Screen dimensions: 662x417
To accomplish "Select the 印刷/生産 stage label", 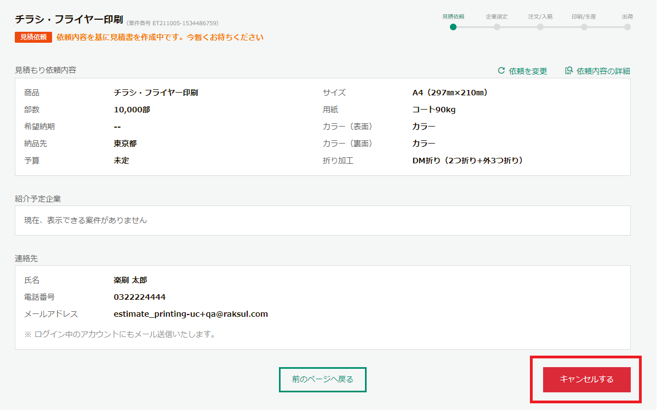I will tap(584, 17).
